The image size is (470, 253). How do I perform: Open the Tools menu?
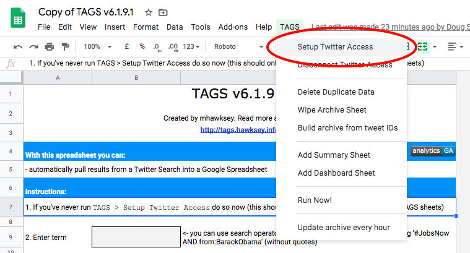pyautogui.click(x=201, y=27)
